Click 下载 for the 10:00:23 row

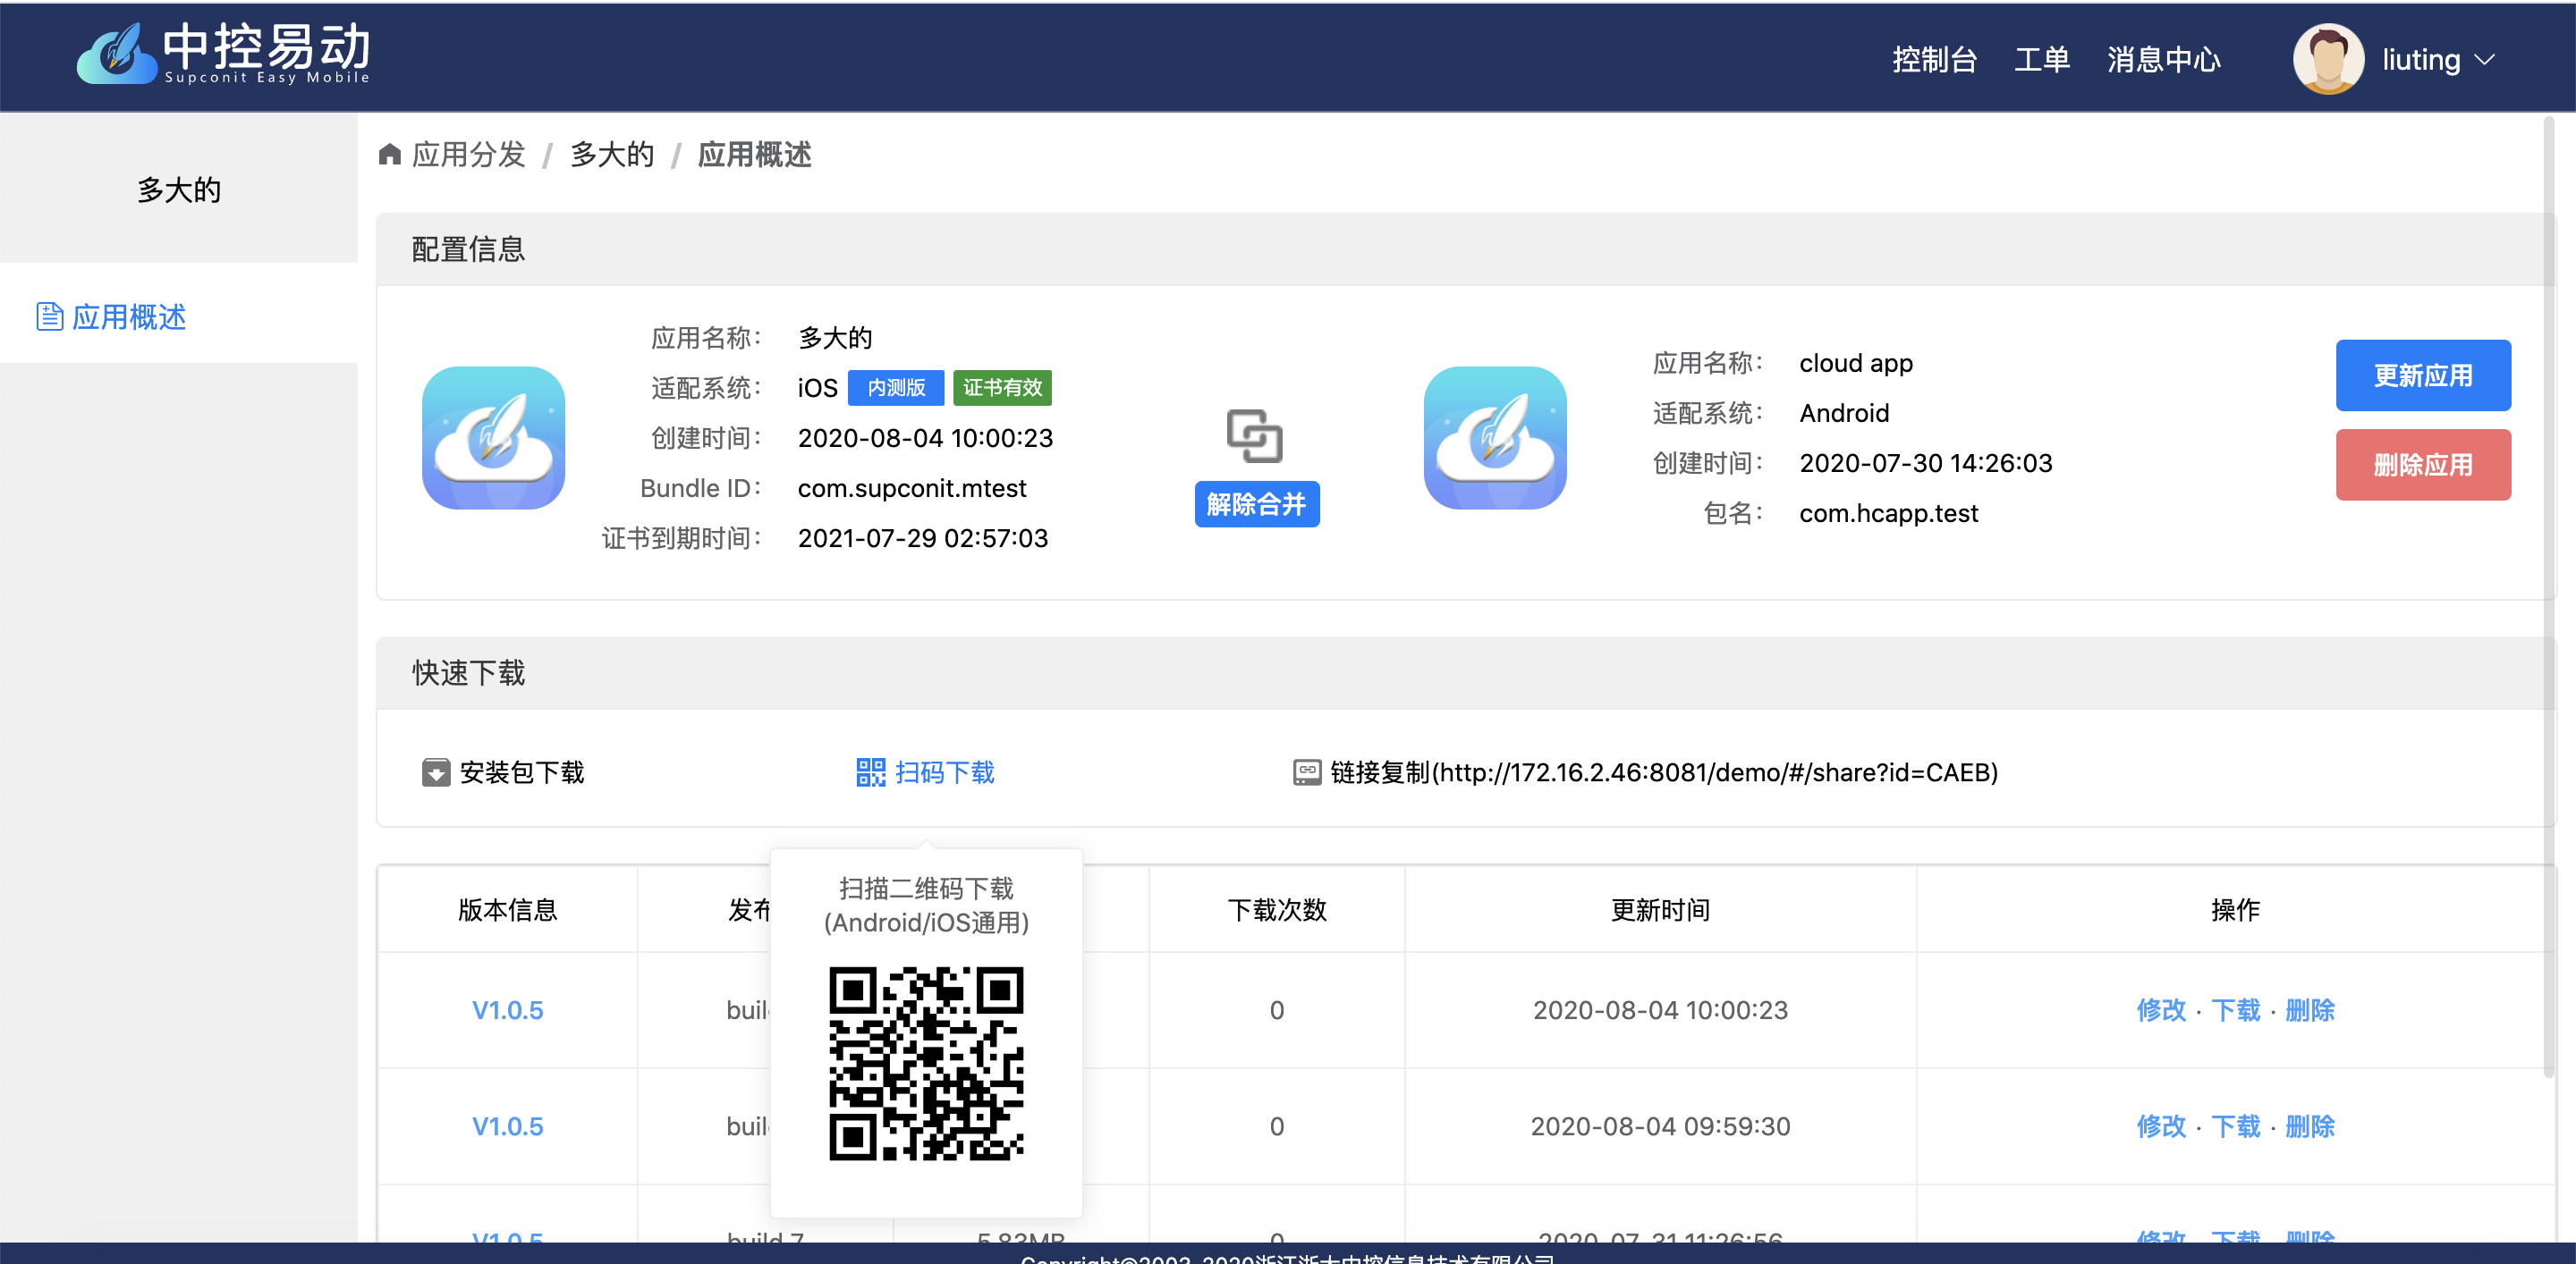(x=2235, y=1010)
